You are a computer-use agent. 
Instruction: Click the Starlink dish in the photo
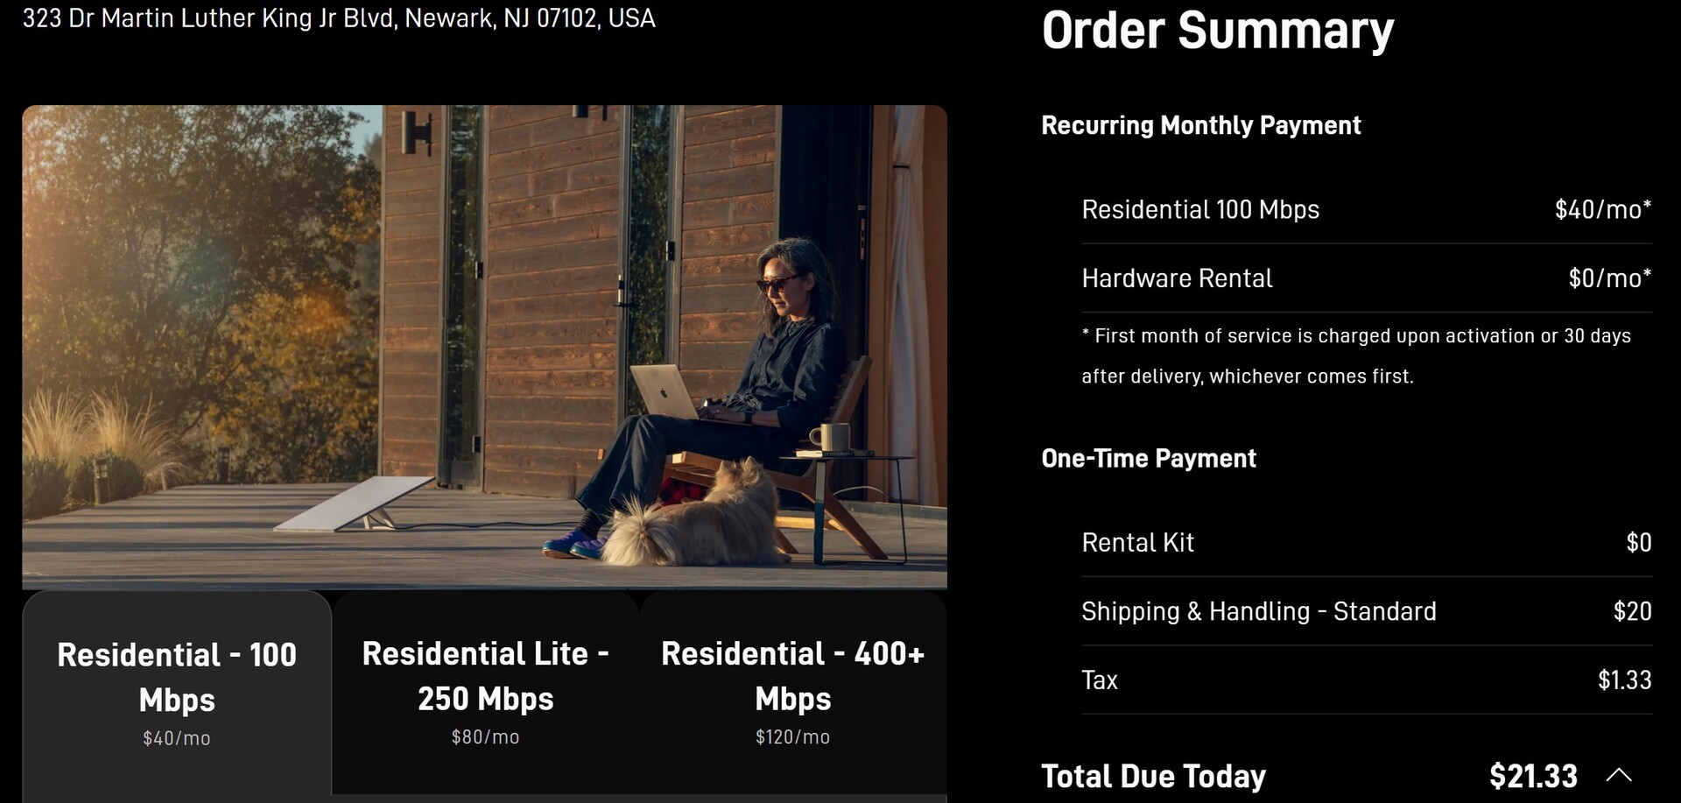[355, 504]
